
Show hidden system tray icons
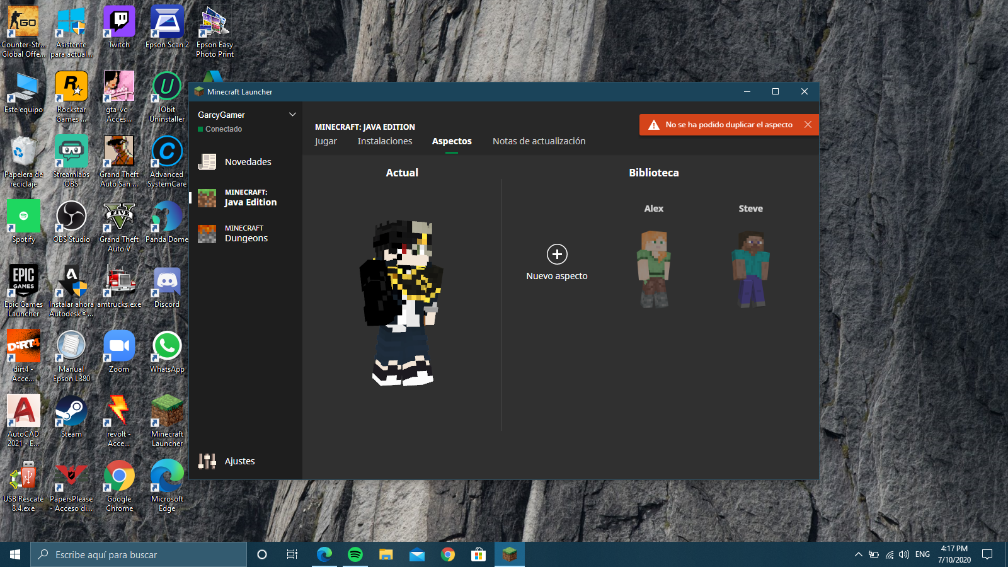click(858, 554)
